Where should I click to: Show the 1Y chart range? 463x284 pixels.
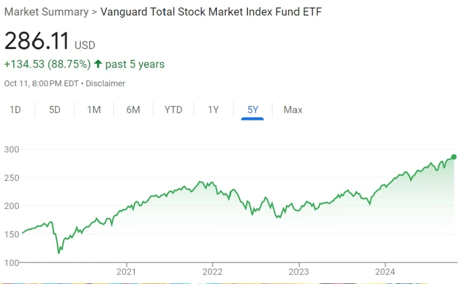[213, 110]
